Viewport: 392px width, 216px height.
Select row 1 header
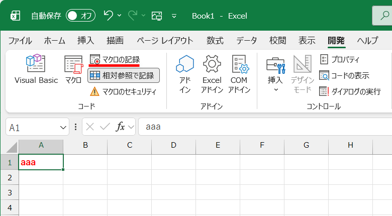[x=10, y=162]
